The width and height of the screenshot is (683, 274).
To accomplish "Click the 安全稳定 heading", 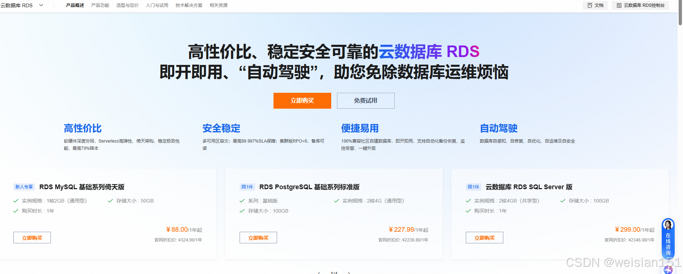I will [221, 128].
